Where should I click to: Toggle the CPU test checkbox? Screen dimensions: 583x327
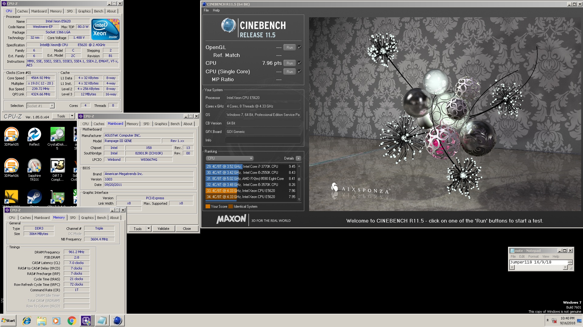pos(299,63)
